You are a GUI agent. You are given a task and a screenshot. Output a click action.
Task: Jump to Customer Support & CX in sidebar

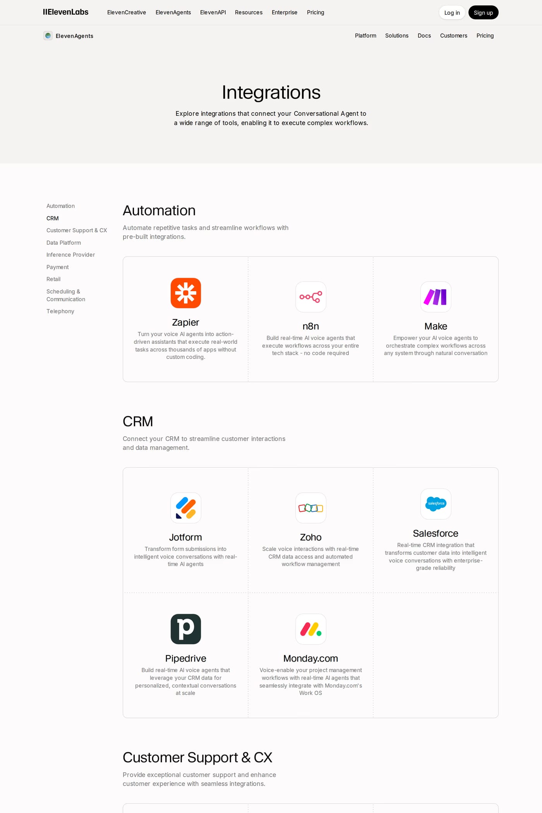[x=77, y=230]
